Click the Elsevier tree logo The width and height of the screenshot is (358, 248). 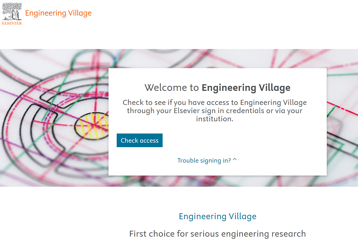point(12,11)
